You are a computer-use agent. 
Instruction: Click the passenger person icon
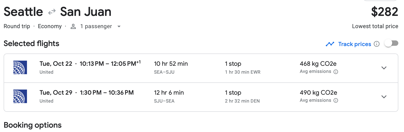73,26
